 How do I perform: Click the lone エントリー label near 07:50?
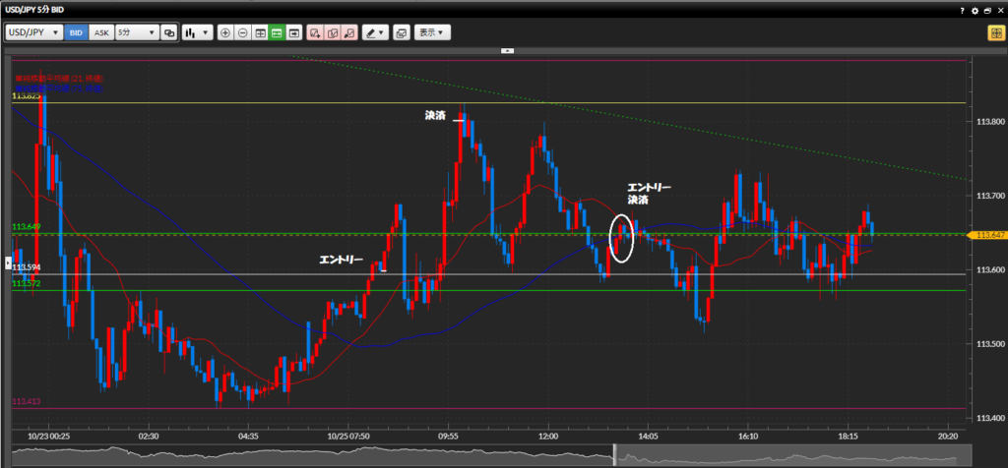point(341,260)
